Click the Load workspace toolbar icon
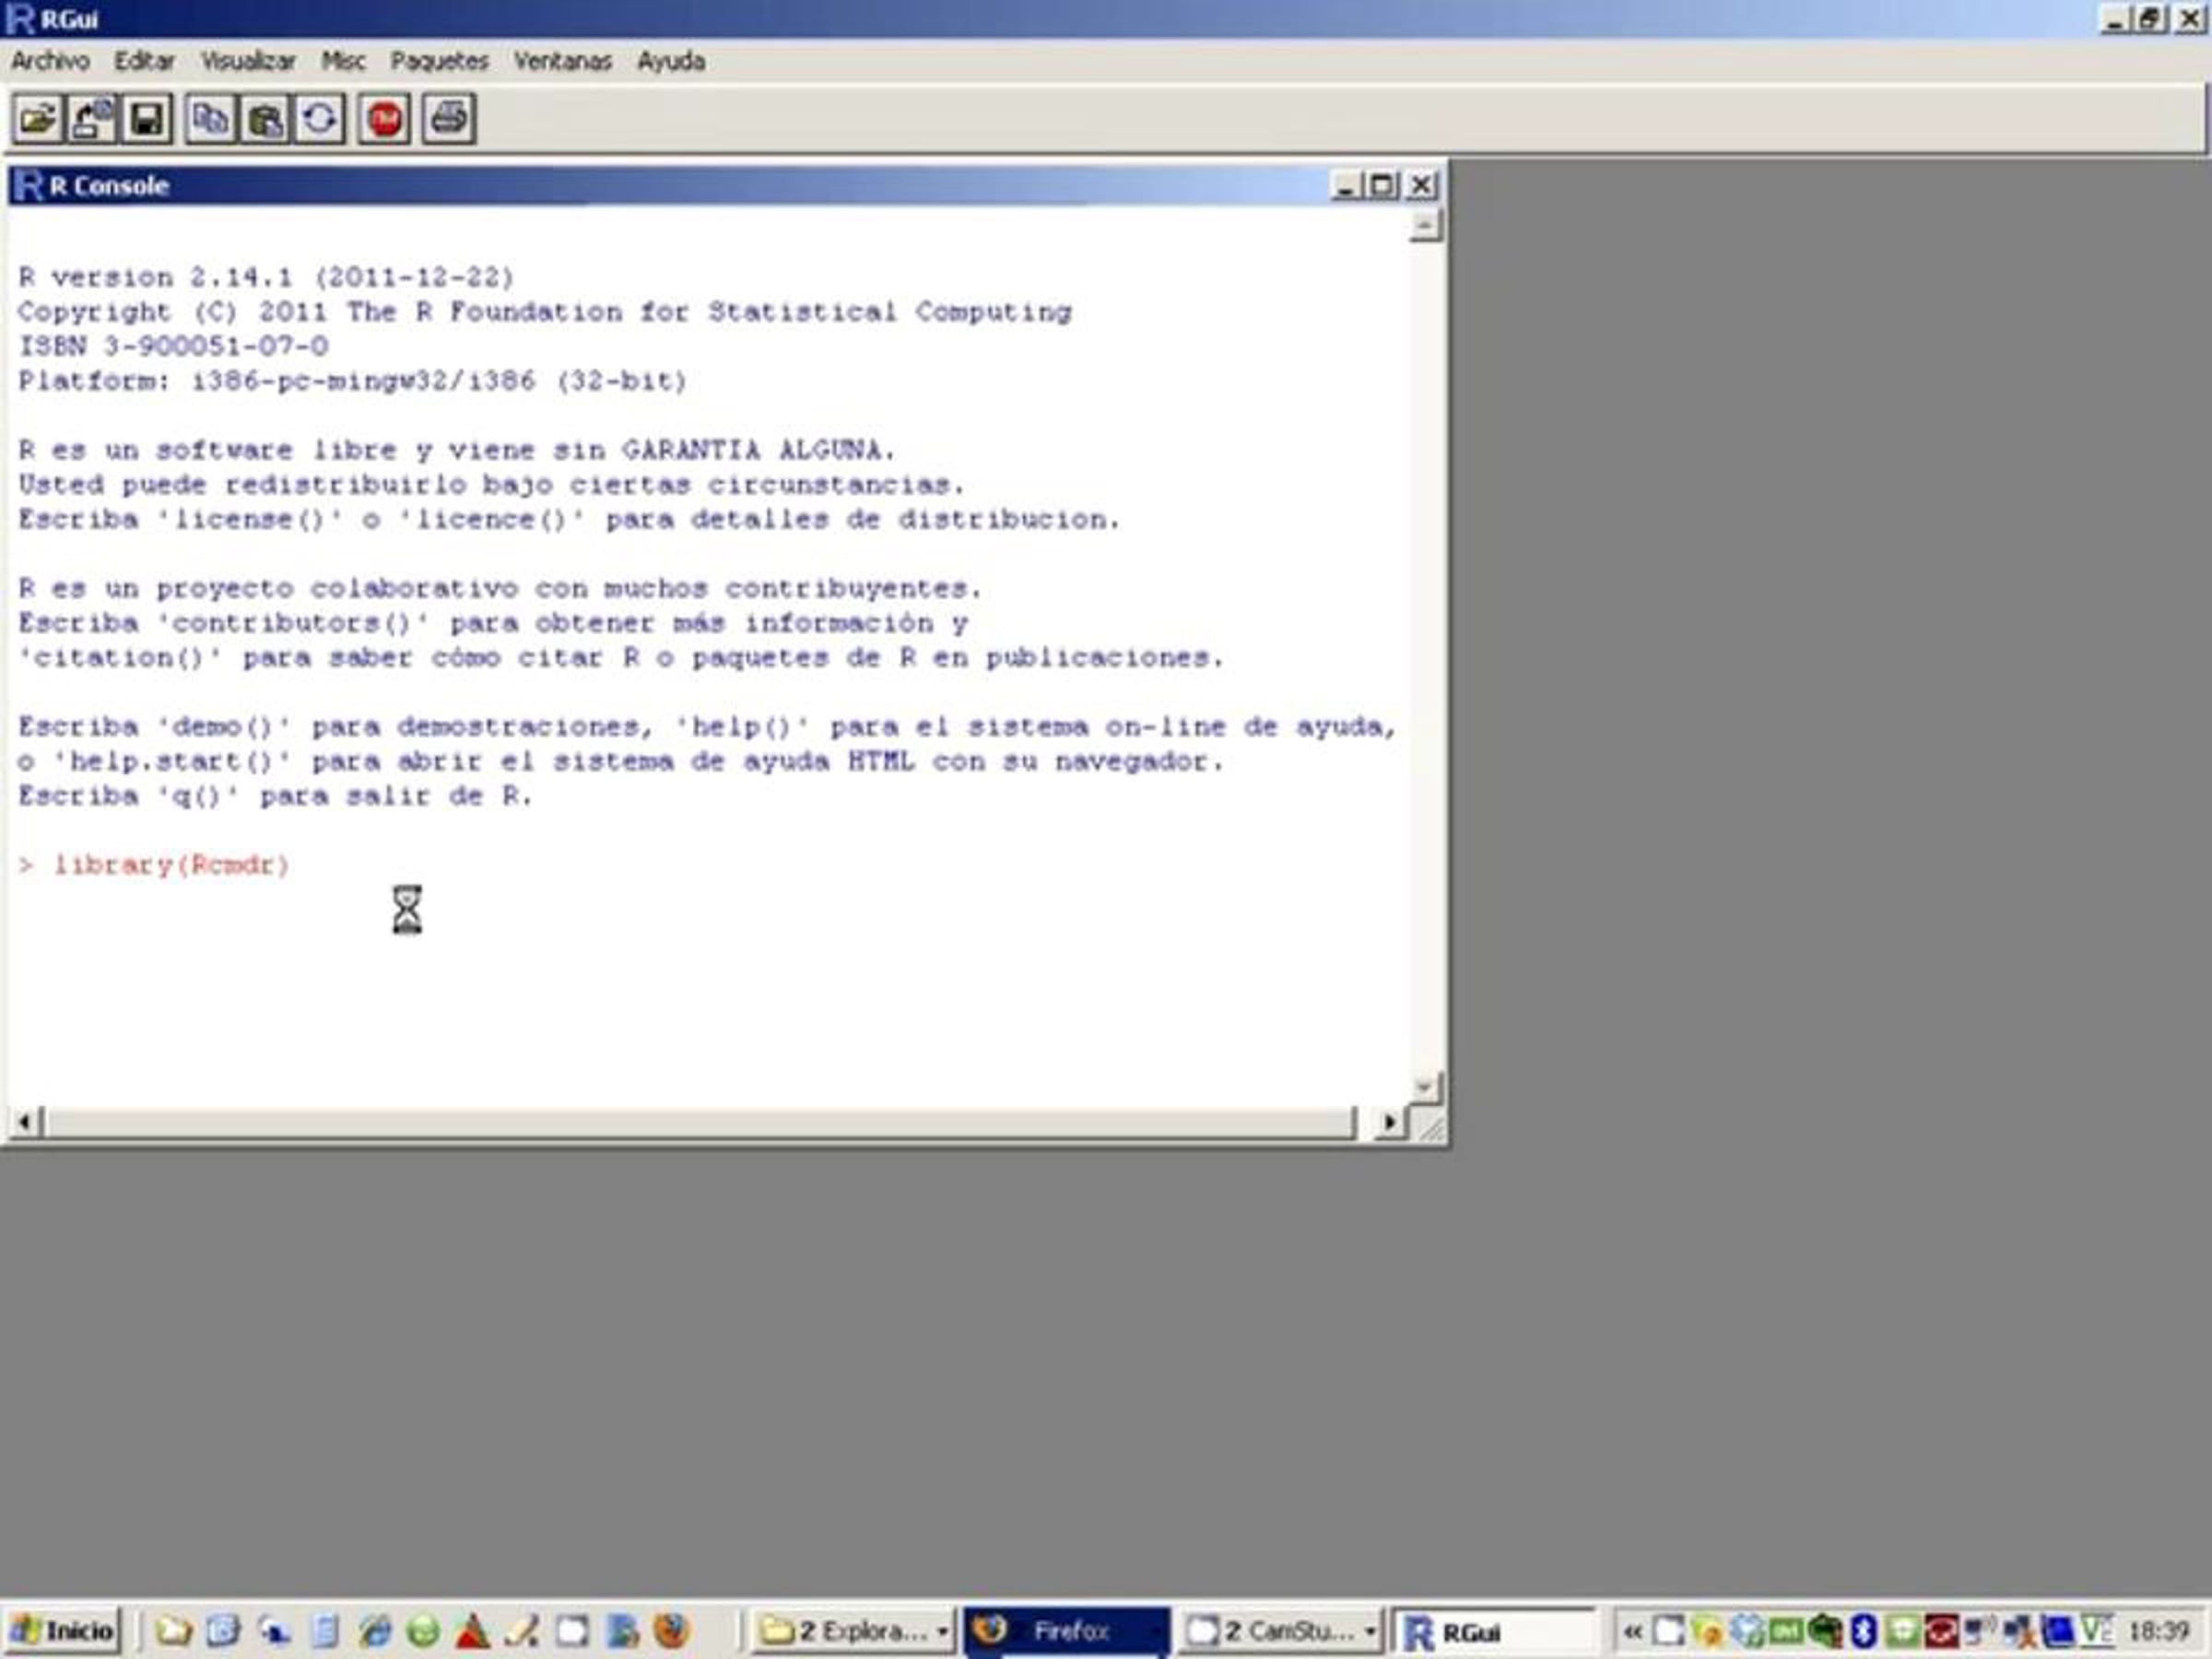Screen dimensions: 2212x1659 [92, 119]
